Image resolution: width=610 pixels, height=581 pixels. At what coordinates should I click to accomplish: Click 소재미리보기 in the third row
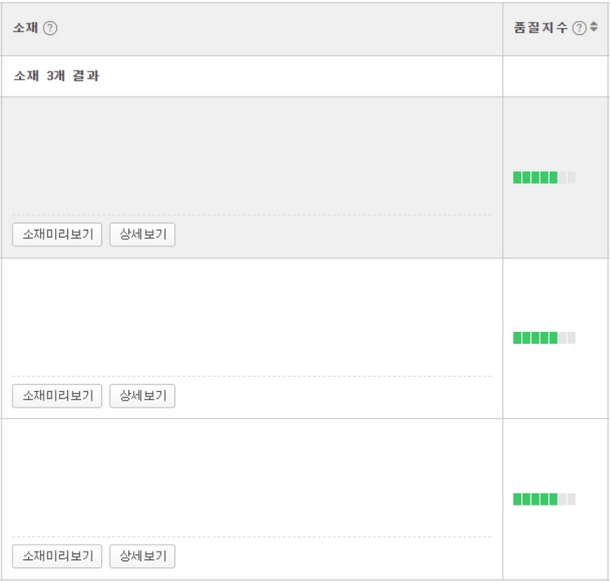(x=58, y=556)
